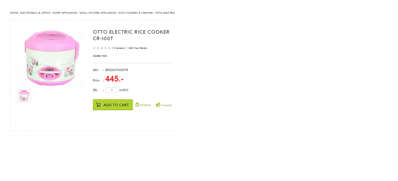Click the Add Your Review link
Screen dimensions: 398x181
click(x=138, y=48)
